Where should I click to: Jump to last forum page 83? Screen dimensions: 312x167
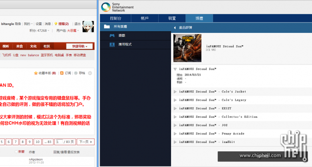click(48, 142)
